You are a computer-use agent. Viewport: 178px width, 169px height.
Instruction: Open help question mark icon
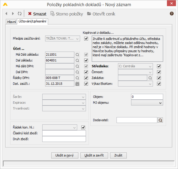172,14
